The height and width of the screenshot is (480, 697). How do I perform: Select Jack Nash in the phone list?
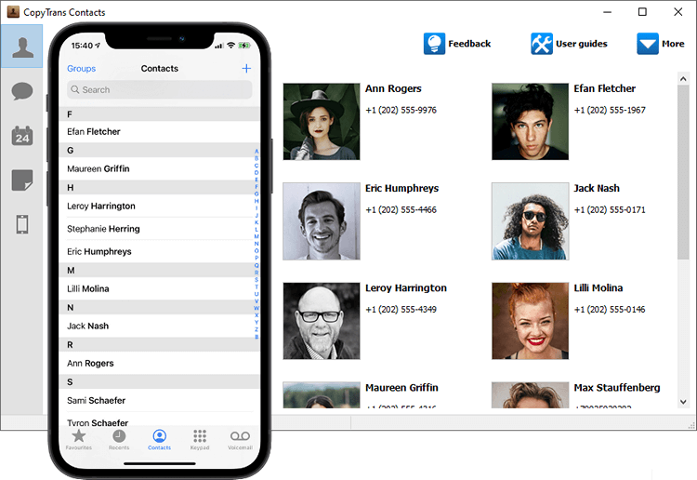(x=159, y=327)
